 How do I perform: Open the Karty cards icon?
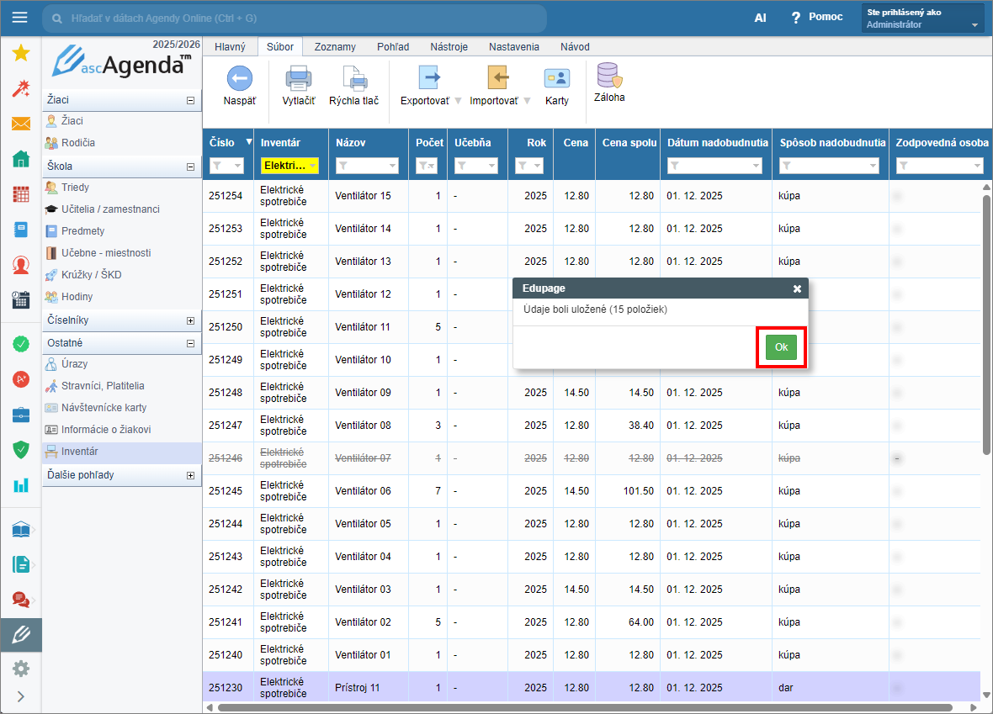556,79
